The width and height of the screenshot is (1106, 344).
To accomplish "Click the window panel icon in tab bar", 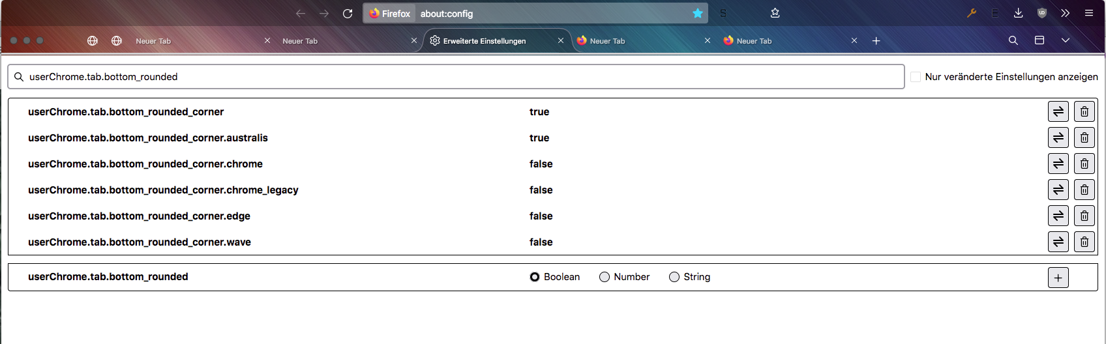I will tap(1039, 40).
